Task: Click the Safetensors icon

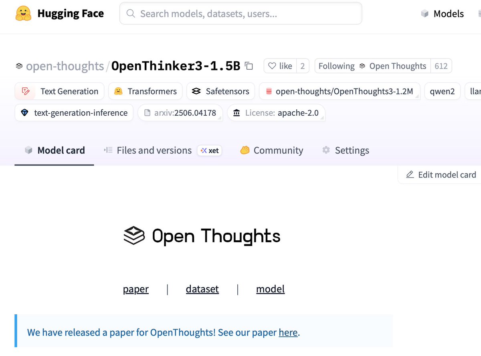Action: pyautogui.click(x=196, y=91)
